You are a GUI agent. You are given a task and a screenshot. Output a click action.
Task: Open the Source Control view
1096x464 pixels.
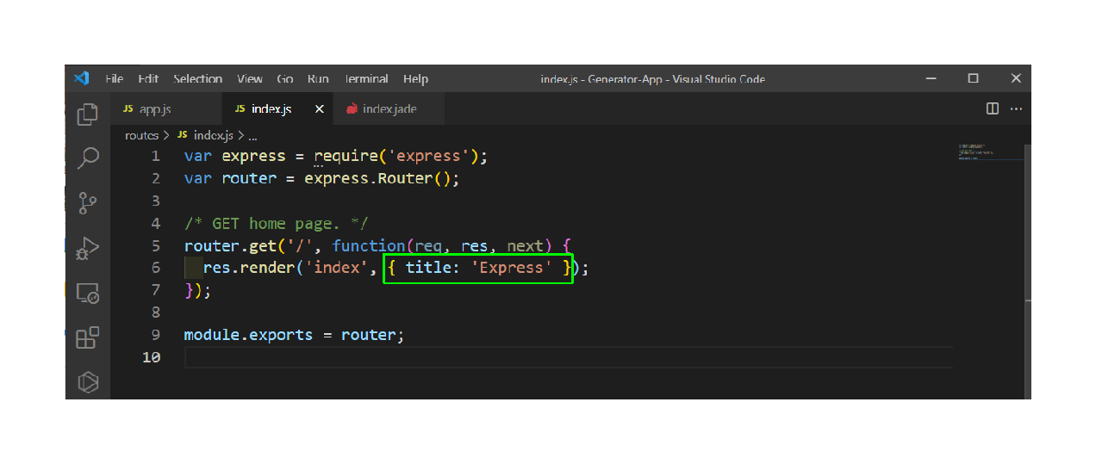(x=88, y=203)
